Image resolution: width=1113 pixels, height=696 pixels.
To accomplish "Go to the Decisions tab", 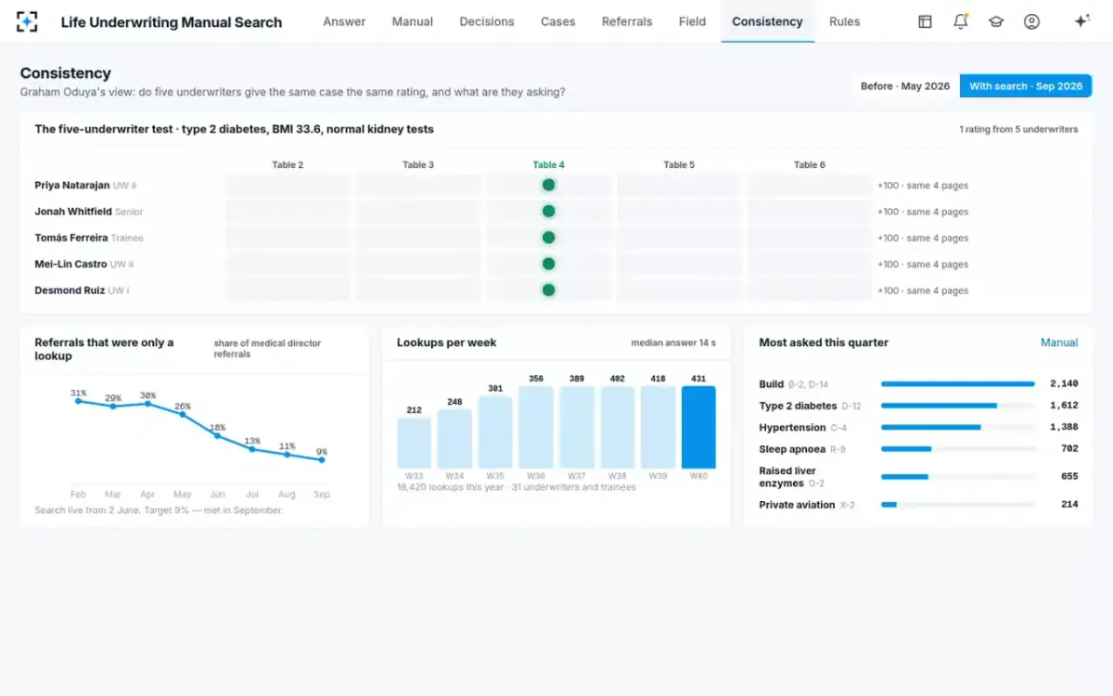I will click(487, 21).
